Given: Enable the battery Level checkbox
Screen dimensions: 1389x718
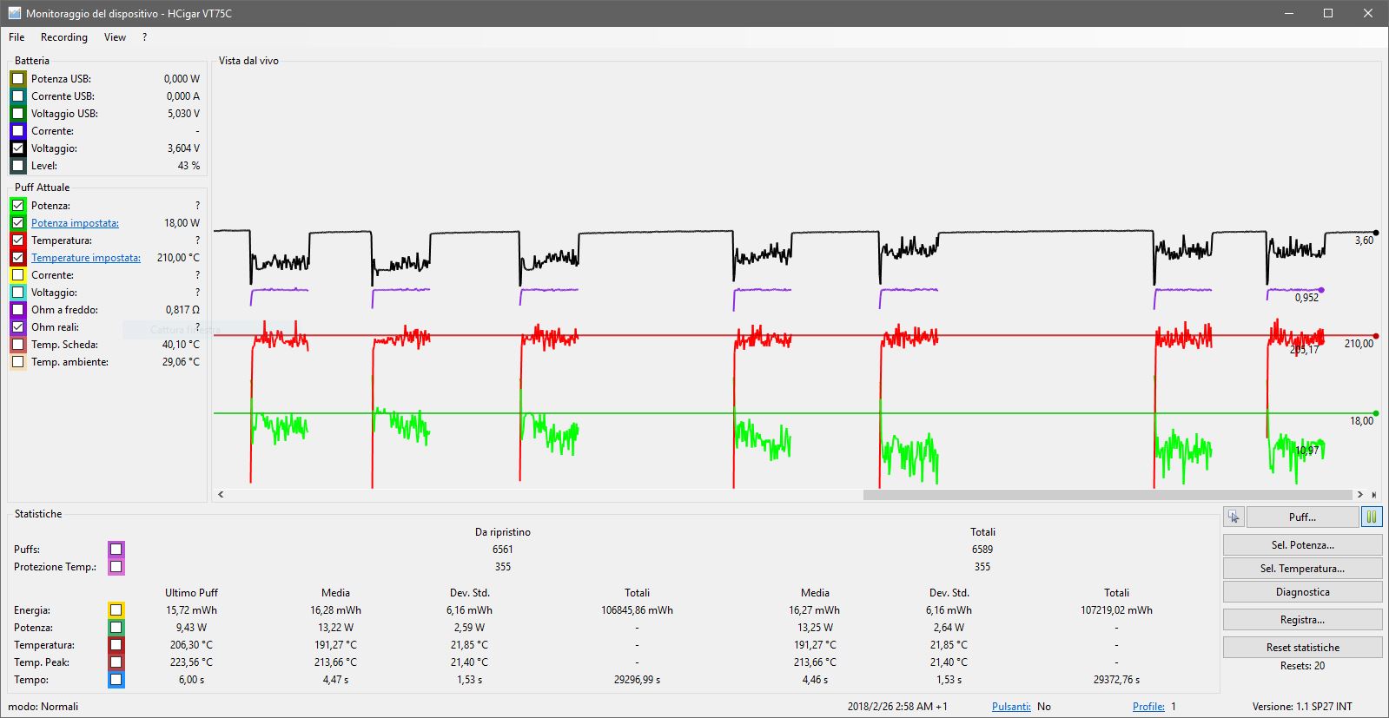Looking at the screenshot, I should [x=18, y=166].
